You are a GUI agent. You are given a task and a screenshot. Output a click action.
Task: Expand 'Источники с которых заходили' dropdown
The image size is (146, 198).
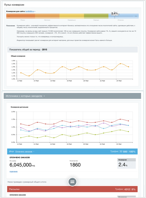[25, 96]
